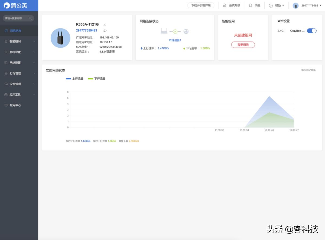The width and height of the screenshot is (325, 240).
Task: Click the 网络状态 sidebar icon
Action: click(x=6, y=31)
